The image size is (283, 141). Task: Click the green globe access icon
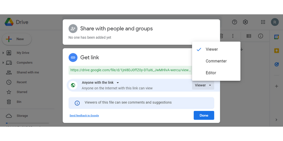pos(73,85)
